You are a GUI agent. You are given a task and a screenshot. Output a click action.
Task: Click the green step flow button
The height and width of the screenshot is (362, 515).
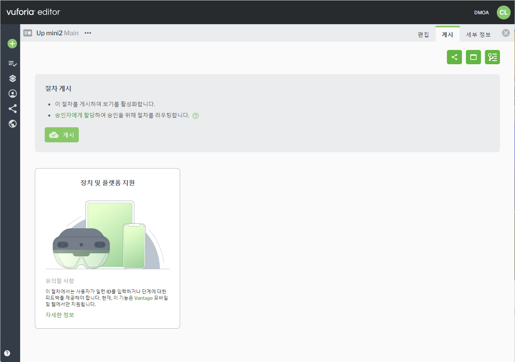[x=492, y=57]
